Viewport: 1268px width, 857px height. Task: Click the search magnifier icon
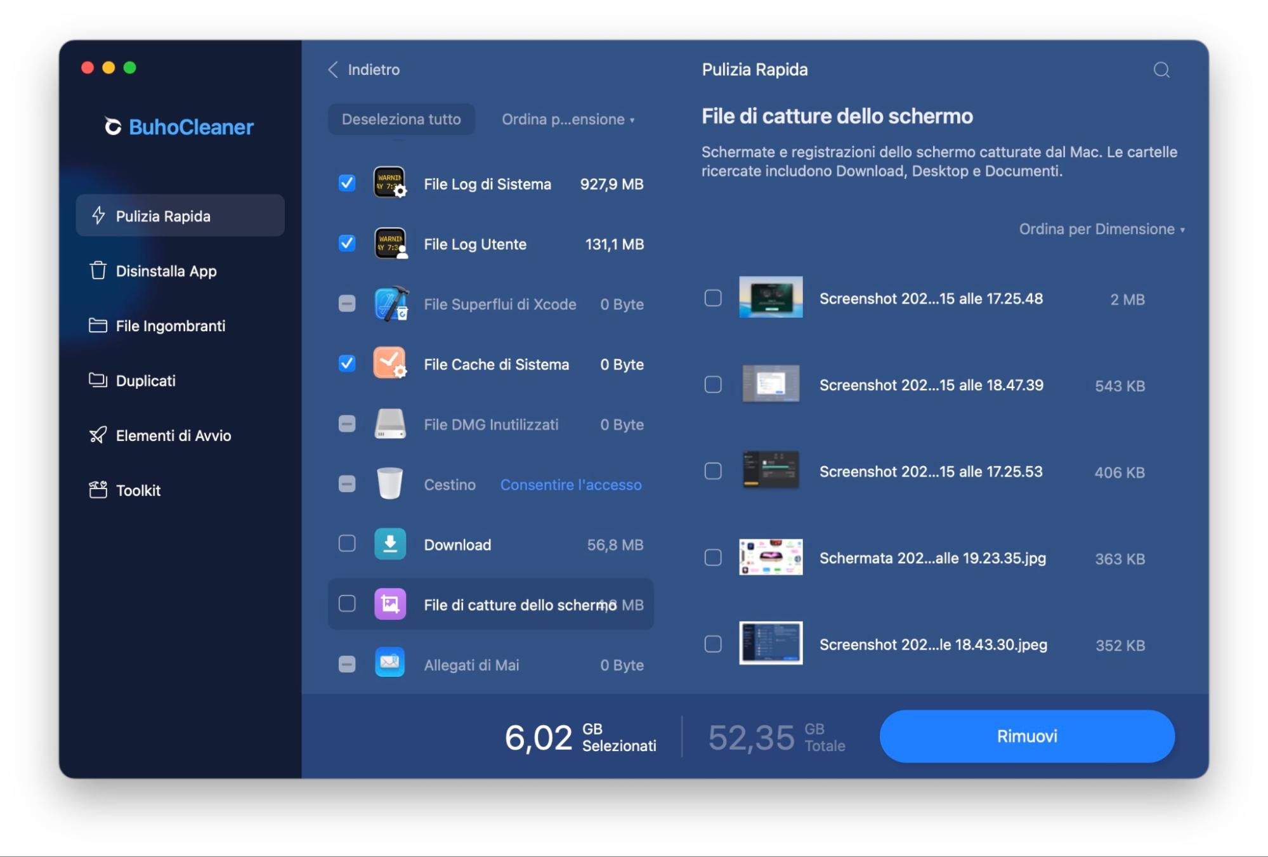[1162, 70]
